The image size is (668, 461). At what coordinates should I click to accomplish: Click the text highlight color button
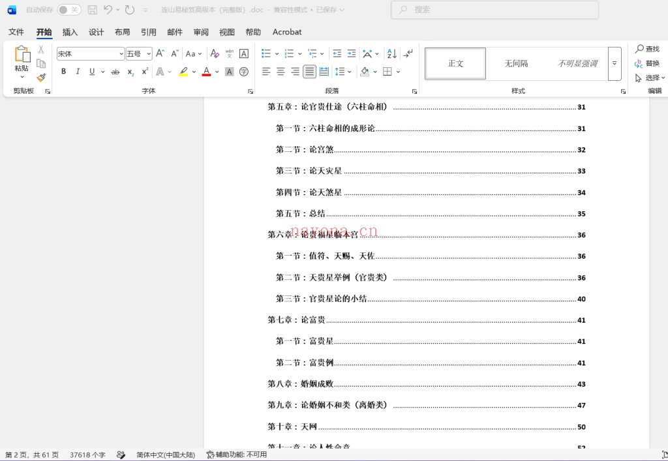(x=183, y=72)
